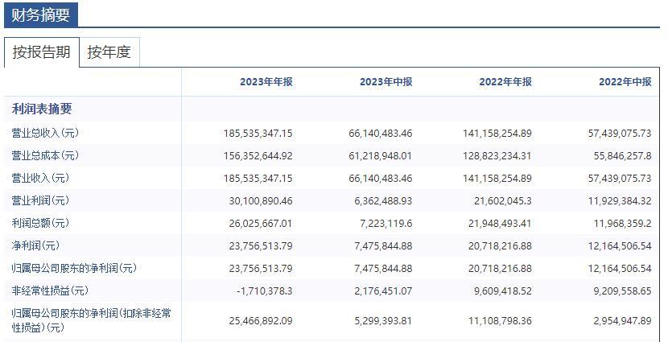This screenshot has height=342, width=668.
Task: Select the 2023年年报 column header
Action: [x=266, y=82]
